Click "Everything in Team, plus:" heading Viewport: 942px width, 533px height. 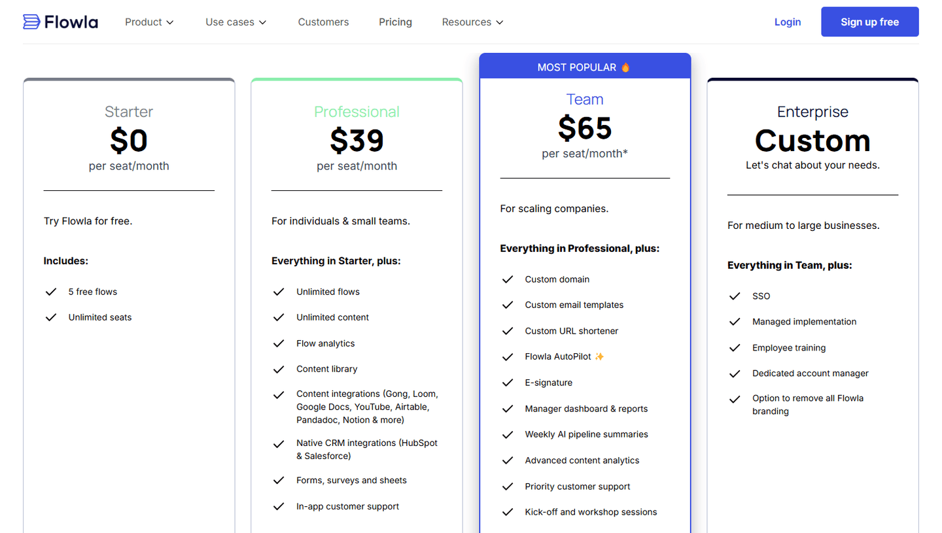790,266
